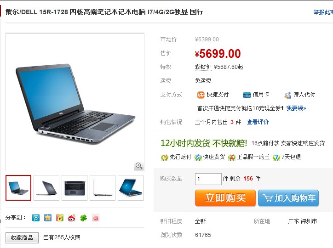Click the purchase quantity input field

(208, 179)
